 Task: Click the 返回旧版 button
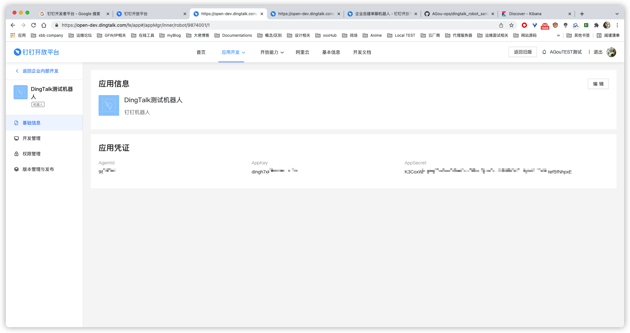523,52
